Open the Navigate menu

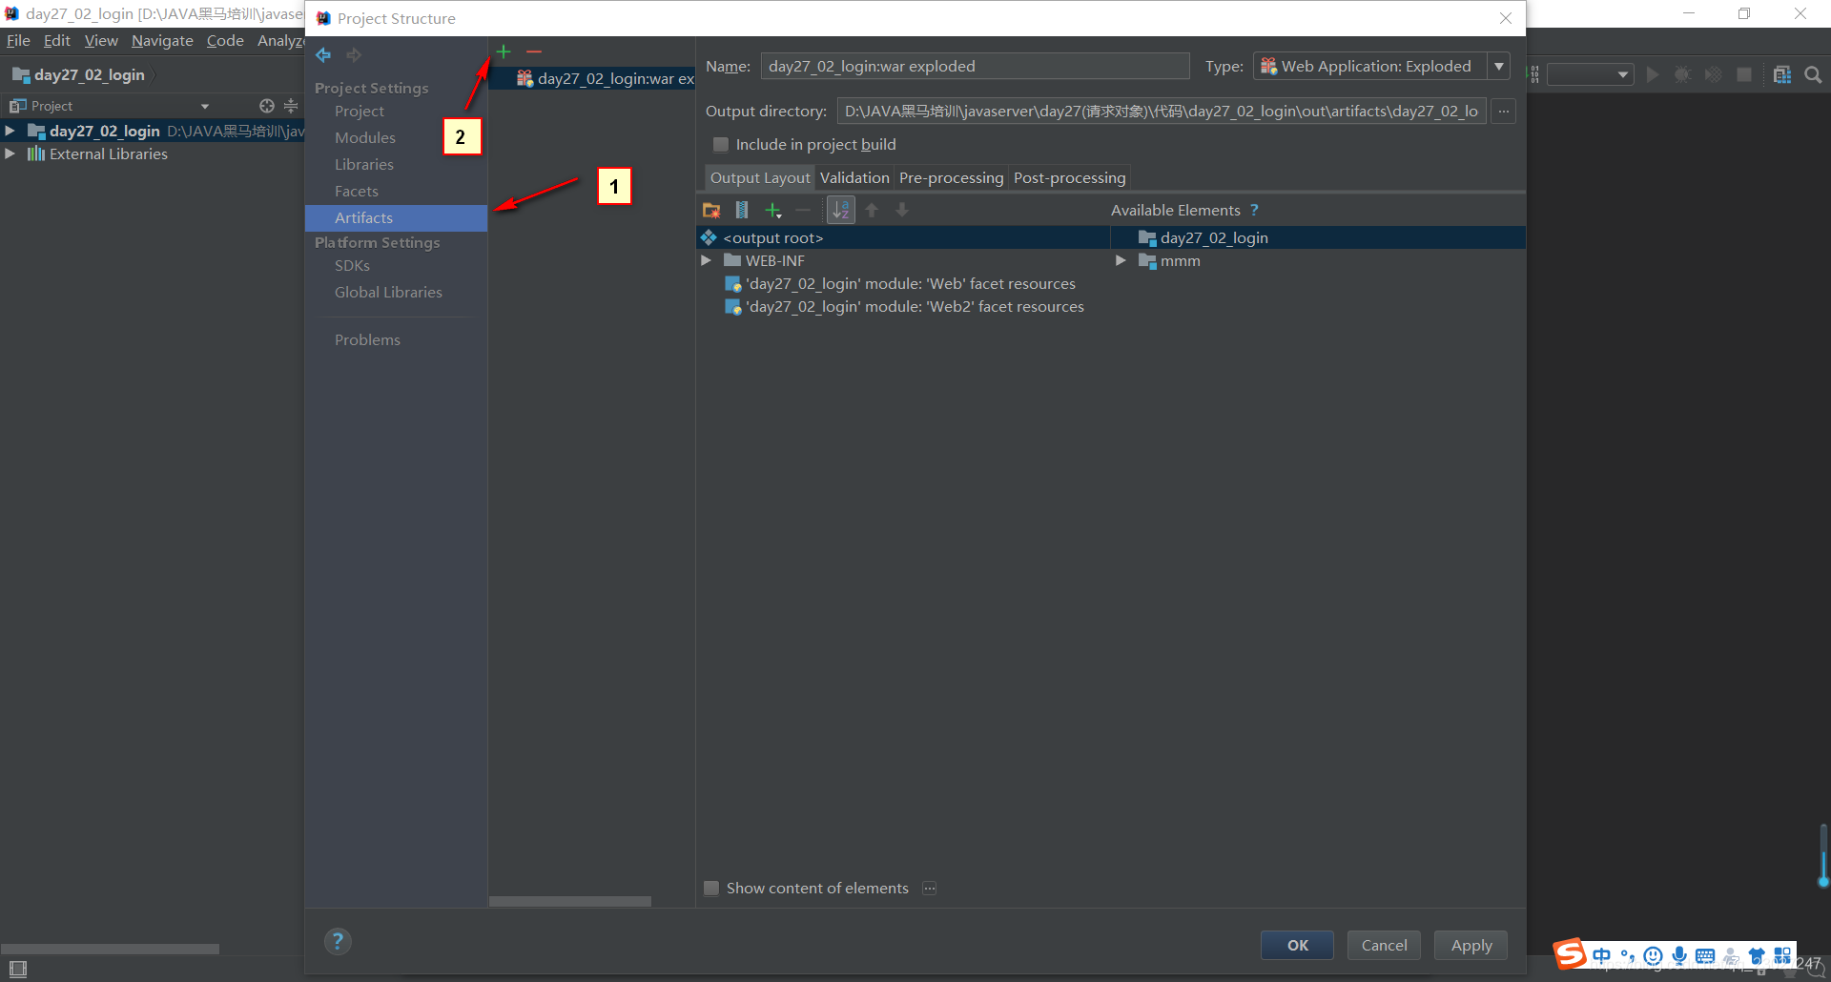pos(162,40)
